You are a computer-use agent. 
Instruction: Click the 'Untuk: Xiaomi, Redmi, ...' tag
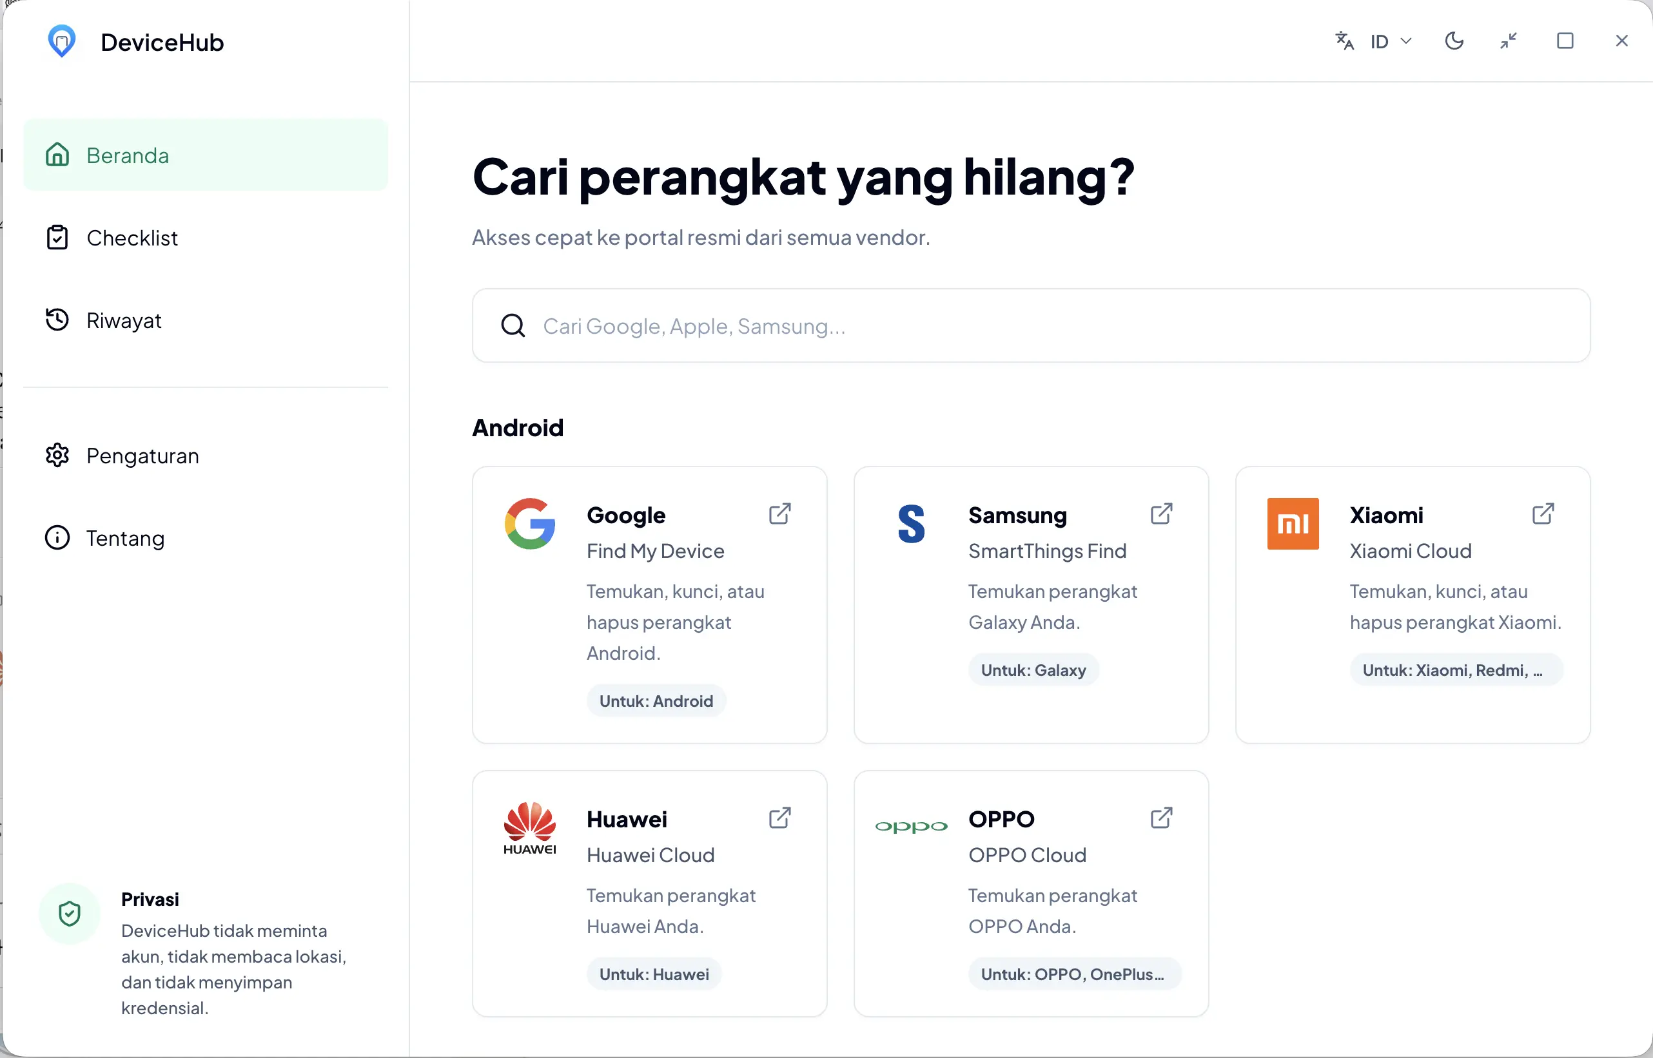(x=1456, y=670)
